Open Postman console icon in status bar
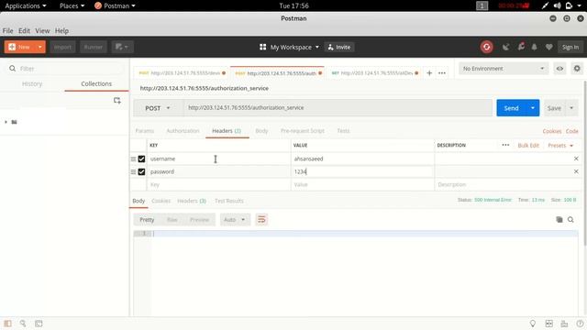The height and width of the screenshot is (330, 587). tap(39, 324)
